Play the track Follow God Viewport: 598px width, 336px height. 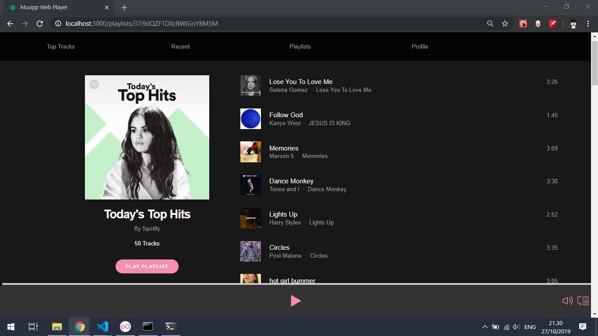pos(286,115)
